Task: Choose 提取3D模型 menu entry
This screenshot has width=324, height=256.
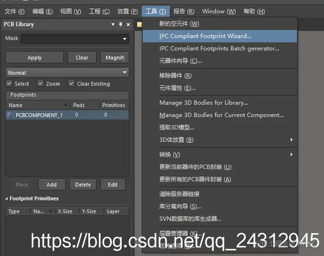Action: click(x=220, y=128)
